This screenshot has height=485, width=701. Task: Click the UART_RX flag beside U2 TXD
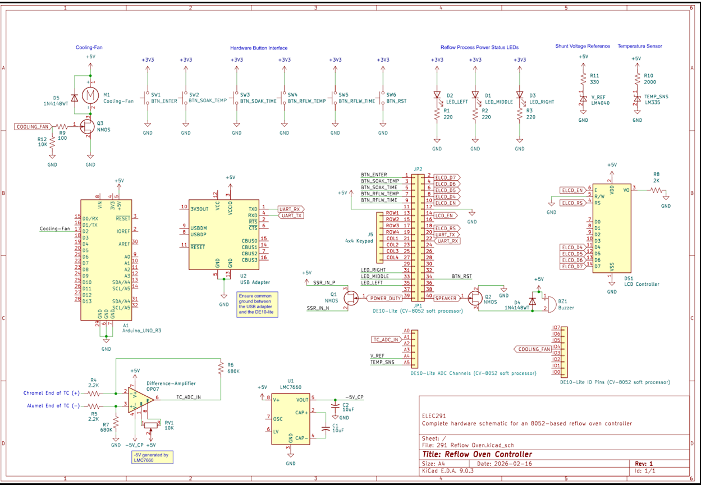click(290, 209)
